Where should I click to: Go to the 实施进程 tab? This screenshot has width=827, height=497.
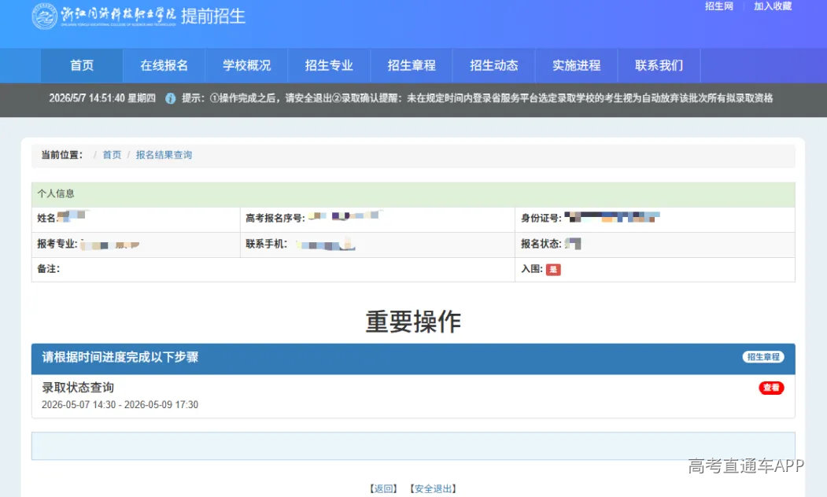tap(577, 65)
